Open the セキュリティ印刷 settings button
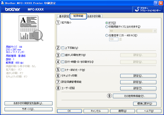164x115 pixels. pyautogui.click(x=138, y=76)
